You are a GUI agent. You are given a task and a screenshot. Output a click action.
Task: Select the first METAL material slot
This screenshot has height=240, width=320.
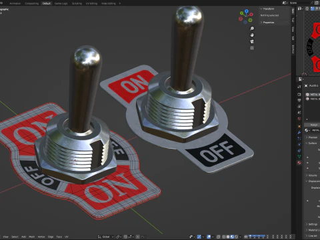(x=313, y=95)
